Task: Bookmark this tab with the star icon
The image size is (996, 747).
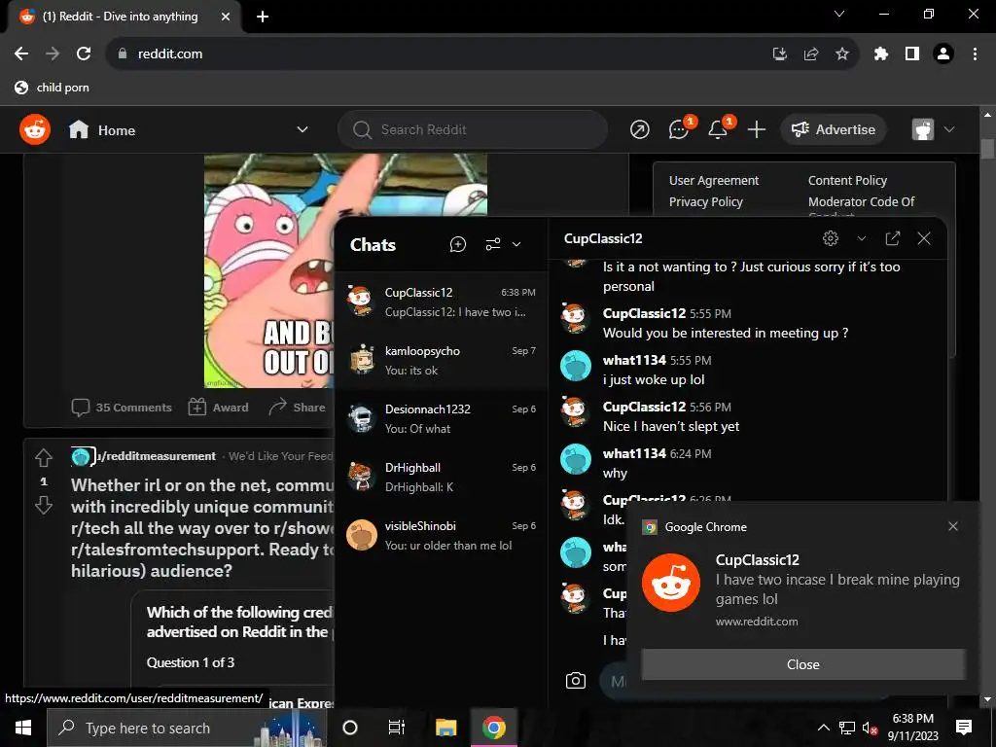Action: [842, 54]
